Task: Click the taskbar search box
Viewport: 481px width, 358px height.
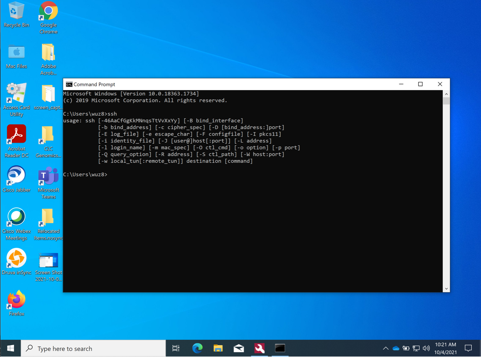Action: click(x=94, y=349)
